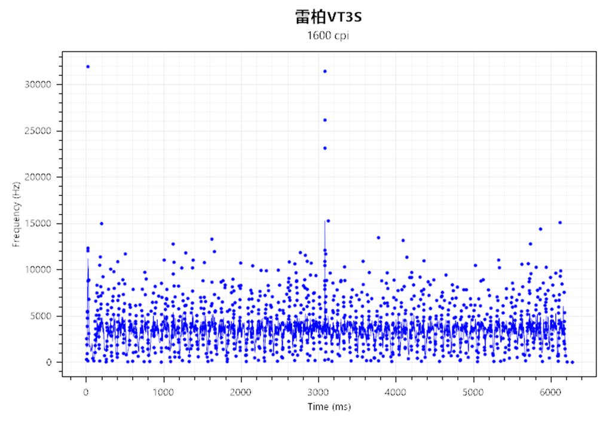Click the chart title 雷柏VT3S
This screenshot has height=423, width=612.
328,17
